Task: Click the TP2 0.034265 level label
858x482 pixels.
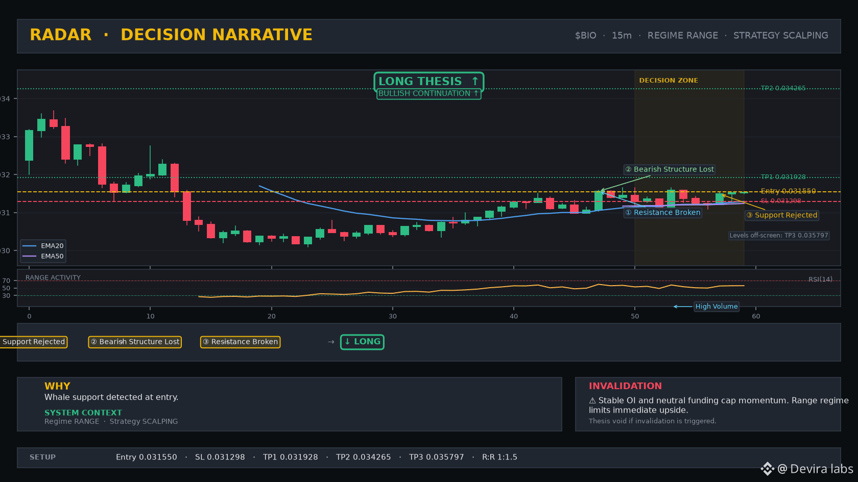Action: (783, 88)
